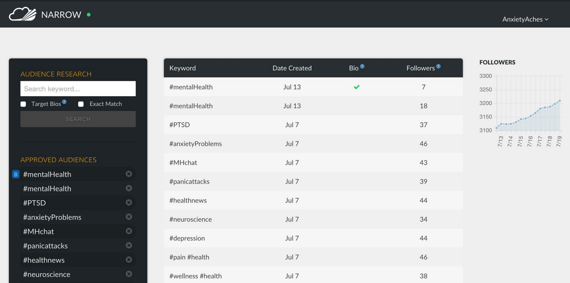This screenshot has height=283, width=570.
Task: Click followers value 18 in table
Action: 423,106
